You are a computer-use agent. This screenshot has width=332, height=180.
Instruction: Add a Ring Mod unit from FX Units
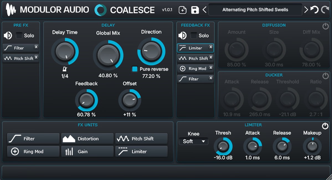[x=33, y=151]
